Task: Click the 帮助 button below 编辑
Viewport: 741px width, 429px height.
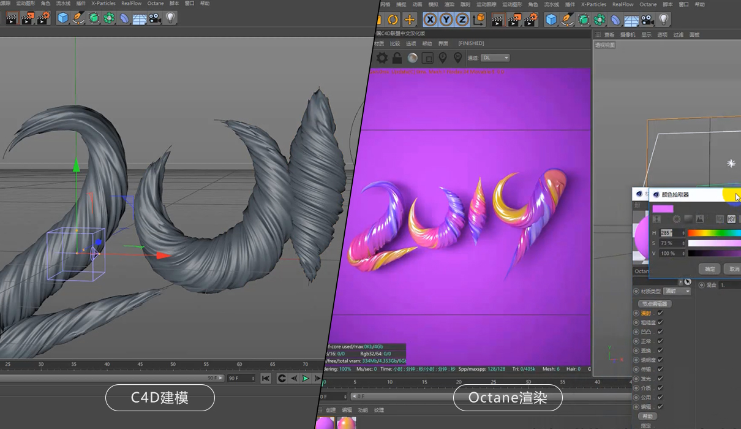Action: click(647, 416)
